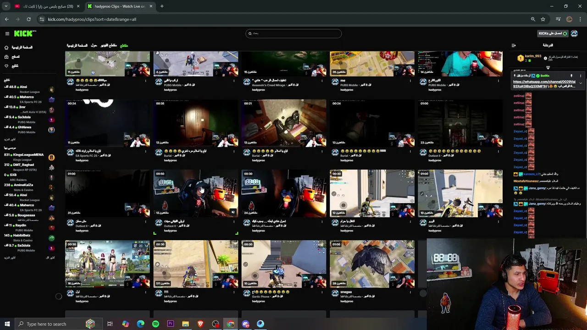This screenshot has height=330, width=587.
Task: Click karim_993 in the chat leaderboard
Action: [x=533, y=56]
